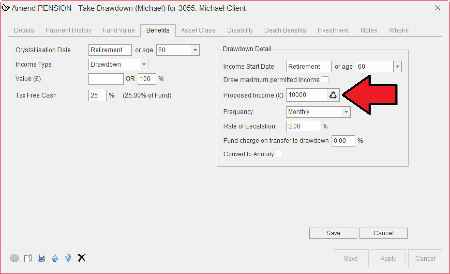Click the "Income Type" label
This screenshot has width=450, height=274.
tap(33, 64)
